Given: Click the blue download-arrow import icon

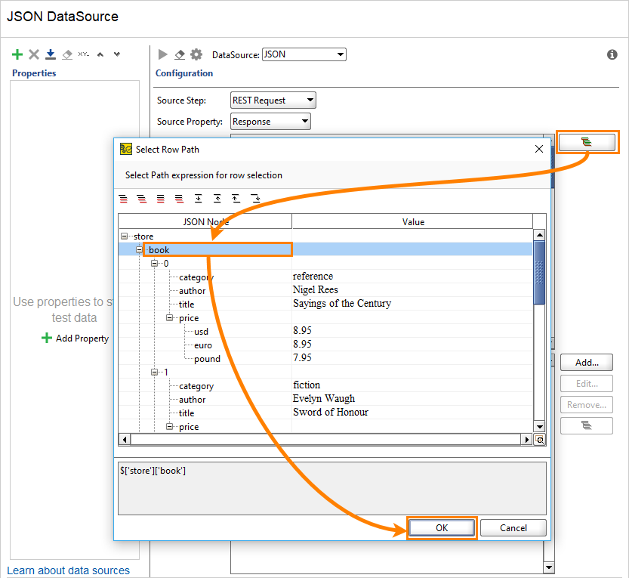Looking at the screenshot, I should click(x=51, y=54).
